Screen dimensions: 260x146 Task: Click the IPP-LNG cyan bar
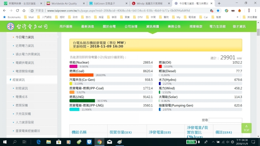[x=74, y=110]
